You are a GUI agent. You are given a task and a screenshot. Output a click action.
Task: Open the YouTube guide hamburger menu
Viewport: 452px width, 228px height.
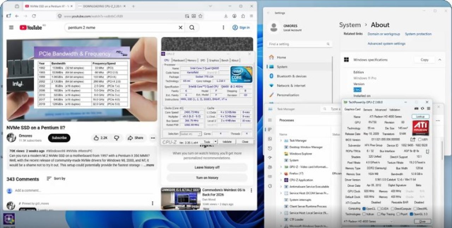click(11, 28)
